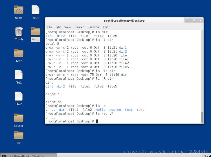Open the terminal View menu
The image size is (211, 157).
[68, 27]
